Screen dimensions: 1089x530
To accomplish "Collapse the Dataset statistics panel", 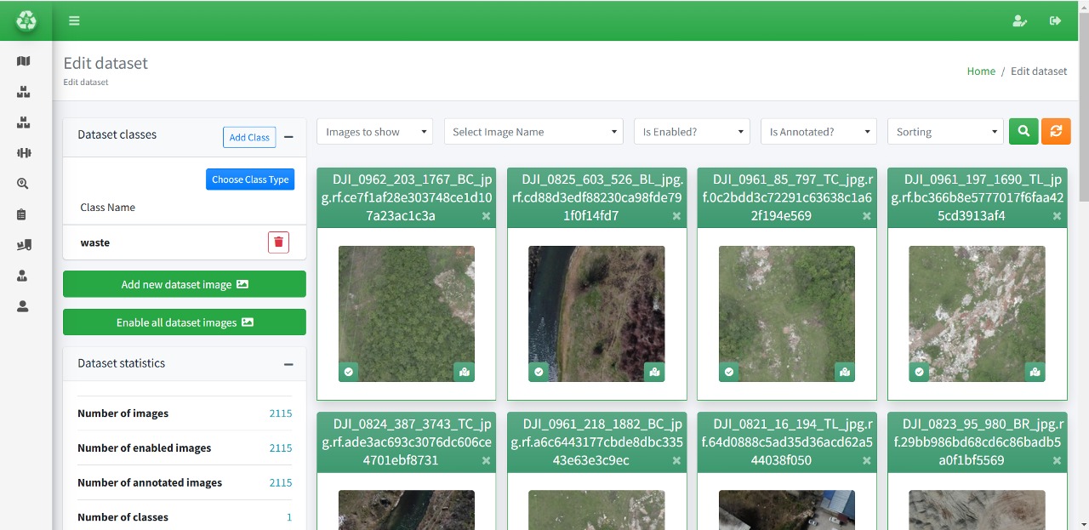I will pos(288,364).
